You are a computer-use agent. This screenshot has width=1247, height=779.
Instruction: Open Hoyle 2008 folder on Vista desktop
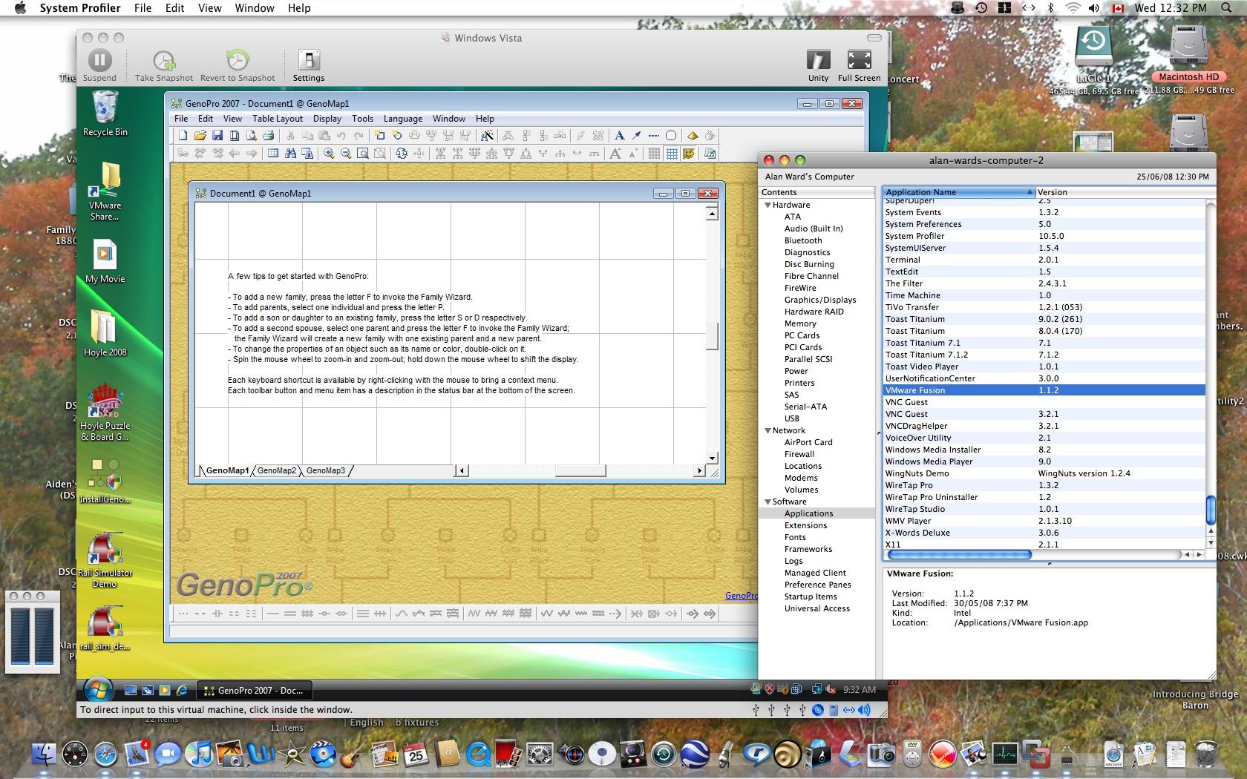pyautogui.click(x=105, y=333)
